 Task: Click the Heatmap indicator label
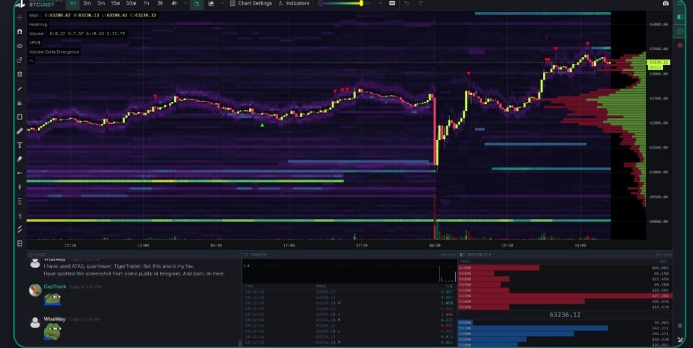(x=38, y=25)
